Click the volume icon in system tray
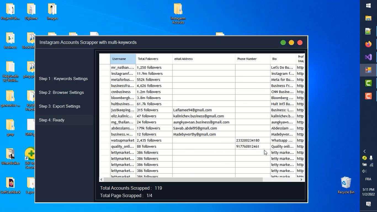377x212 pixels. pyautogui.click(x=364, y=171)
